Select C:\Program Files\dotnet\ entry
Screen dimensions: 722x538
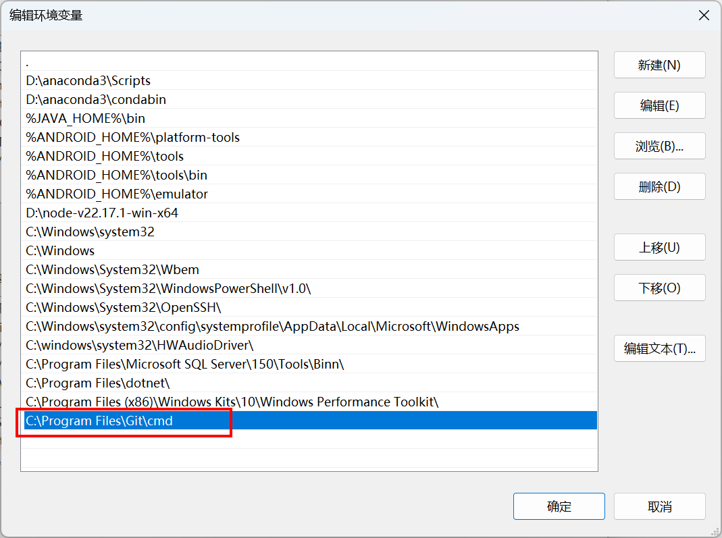pos(309,383)
